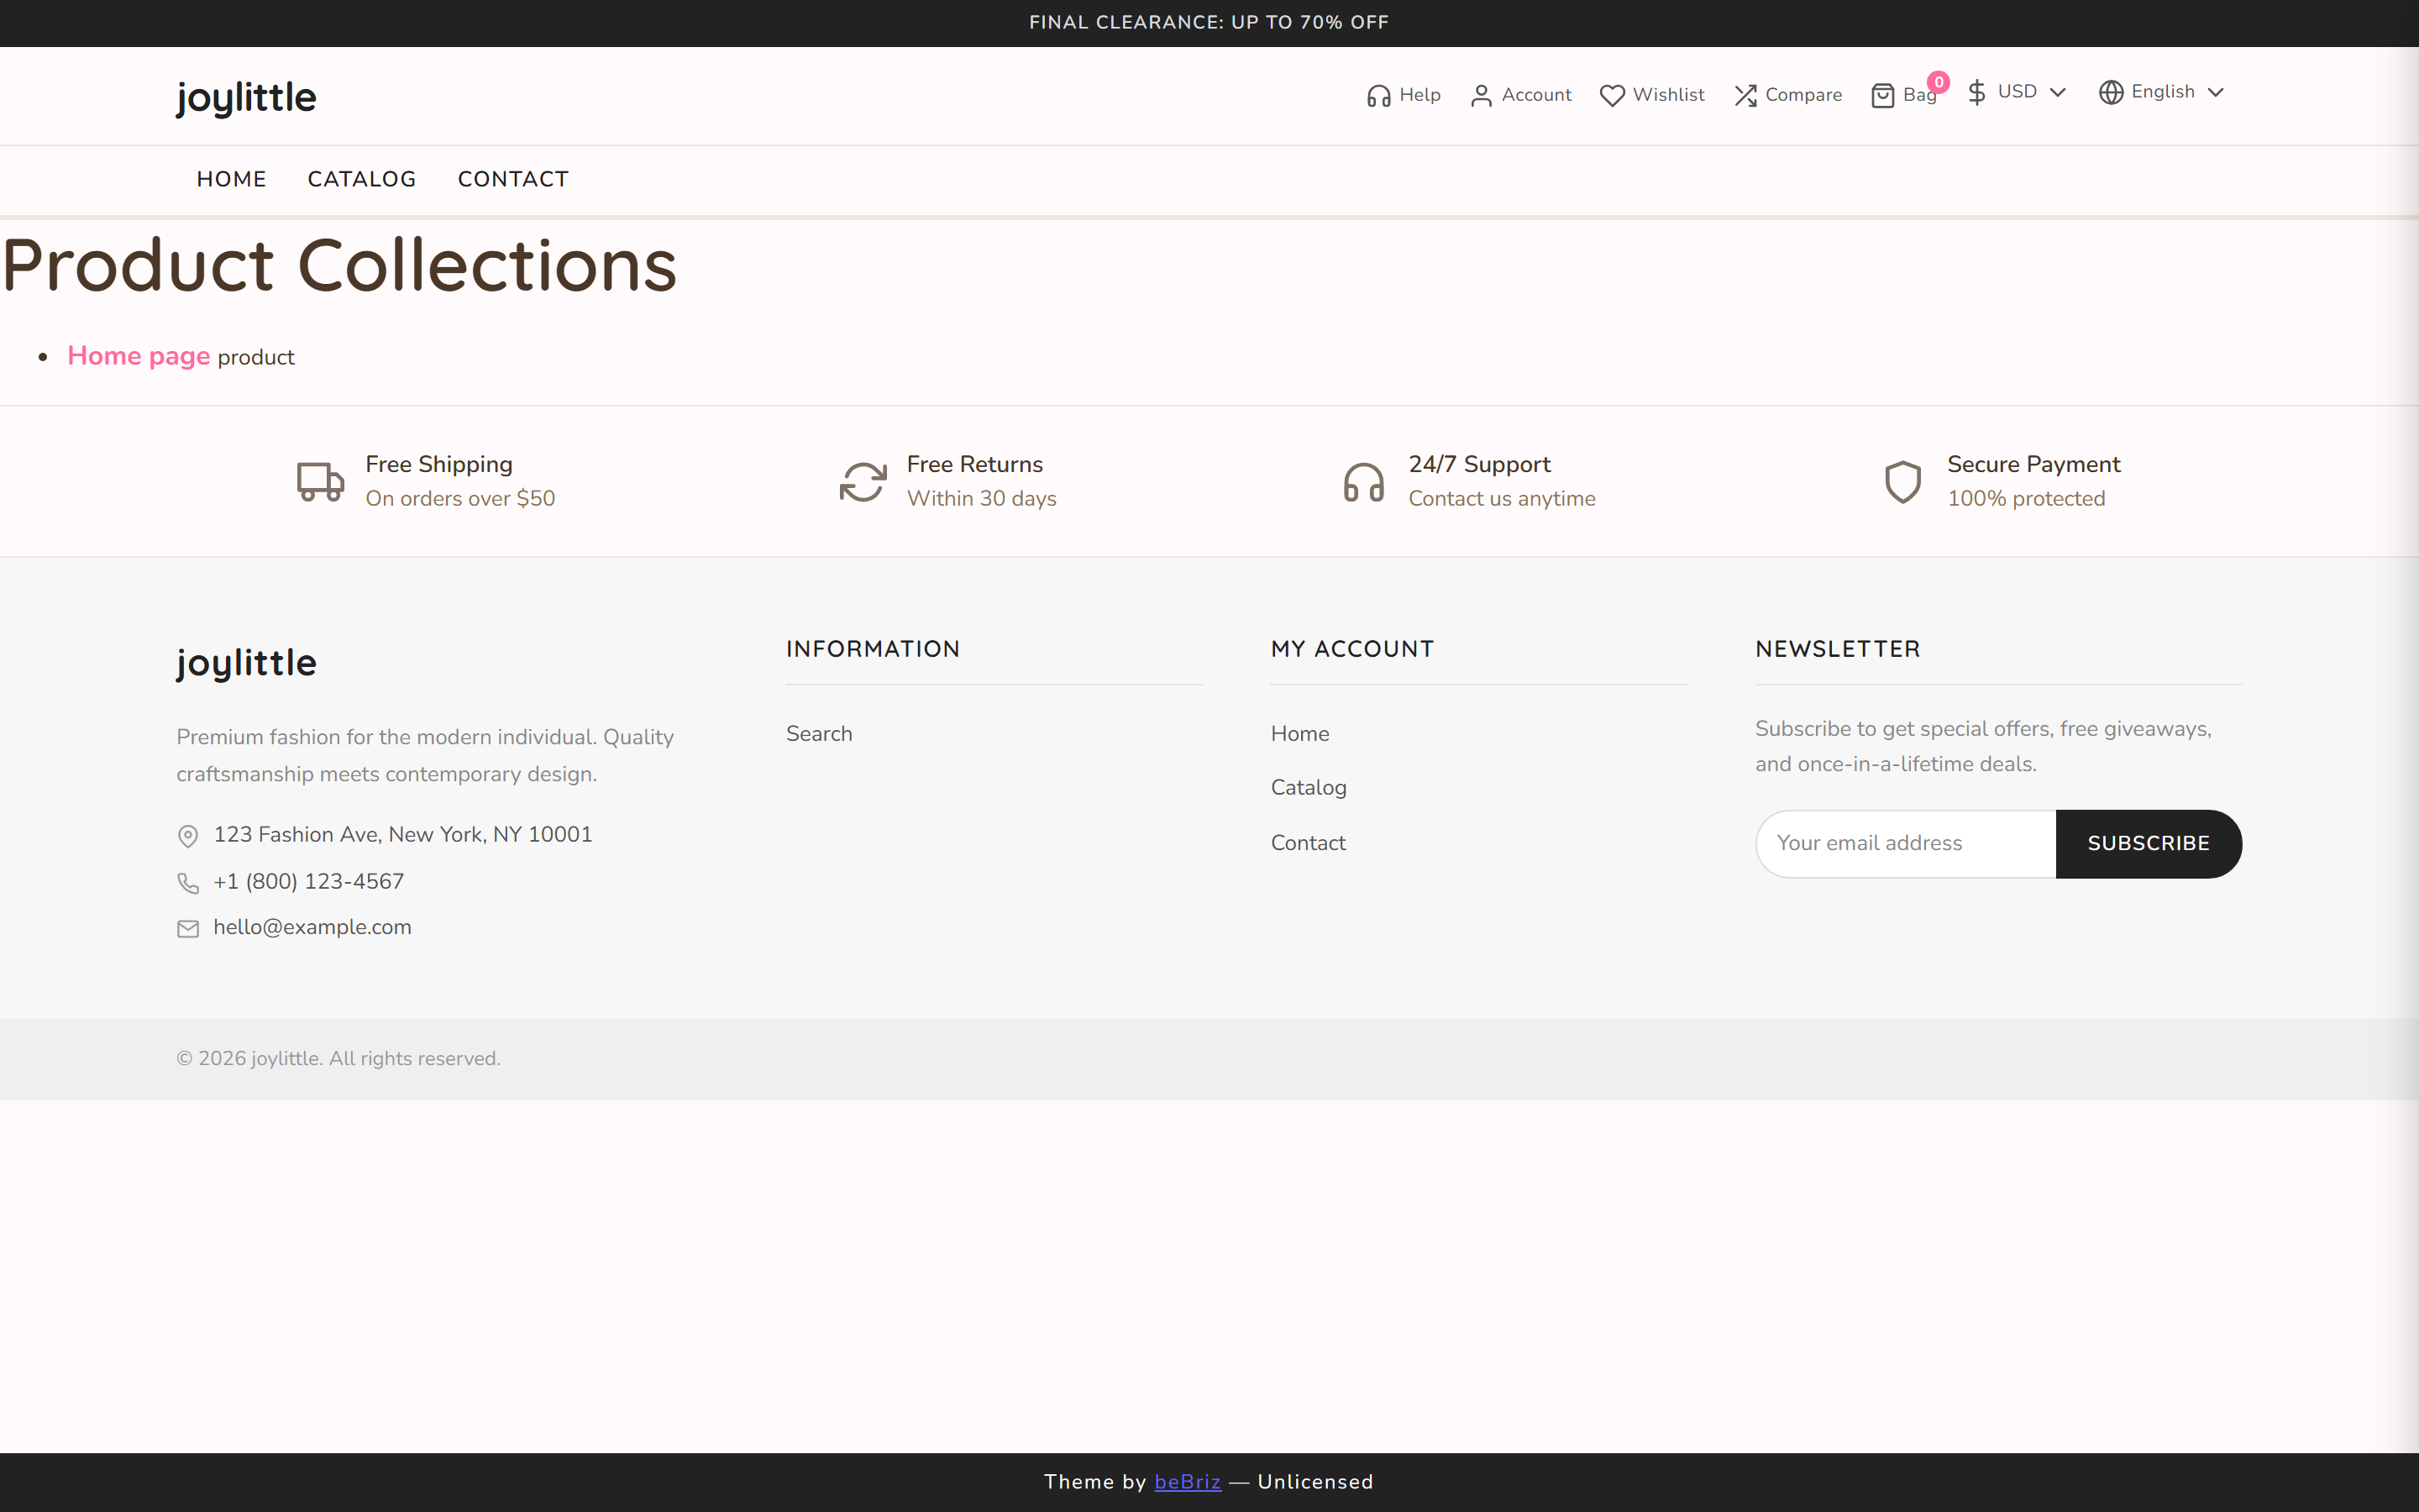Click the Wishlist heart icon
Viewport: 2419px width, 1512px height.
1611,96
